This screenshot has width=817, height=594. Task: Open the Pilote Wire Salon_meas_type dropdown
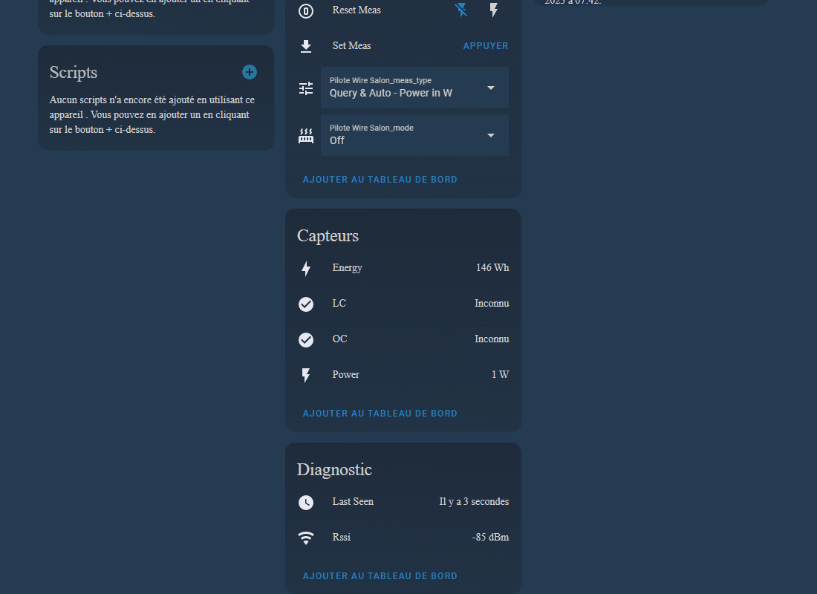pos(414,88)
